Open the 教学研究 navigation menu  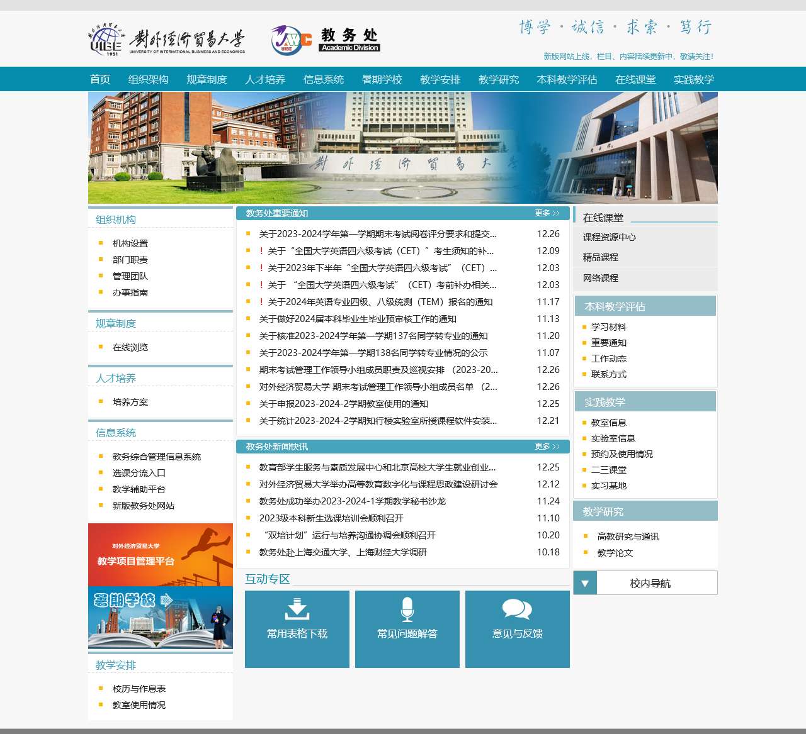(499, 79)
